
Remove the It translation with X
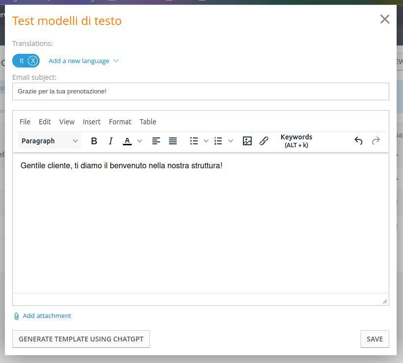coord(33,61)
